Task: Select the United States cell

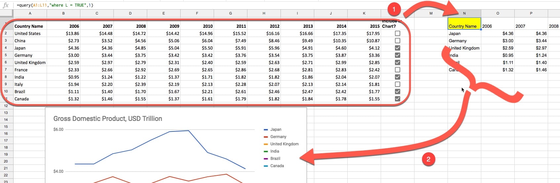Action: [30, 33]
